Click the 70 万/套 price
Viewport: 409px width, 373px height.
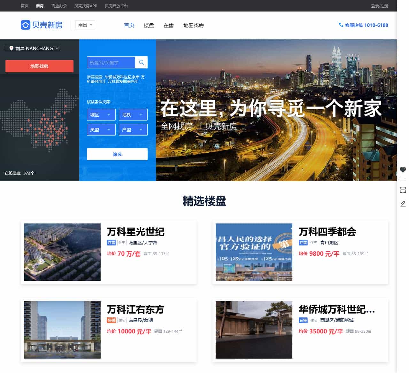click(x=129, y=254)
